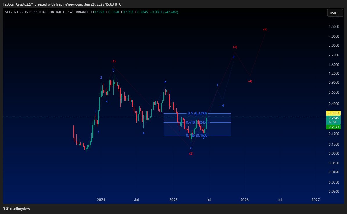Select the green 0.2373 price label
The width and height of the screenshot is (347, 214).
(334, 127)
